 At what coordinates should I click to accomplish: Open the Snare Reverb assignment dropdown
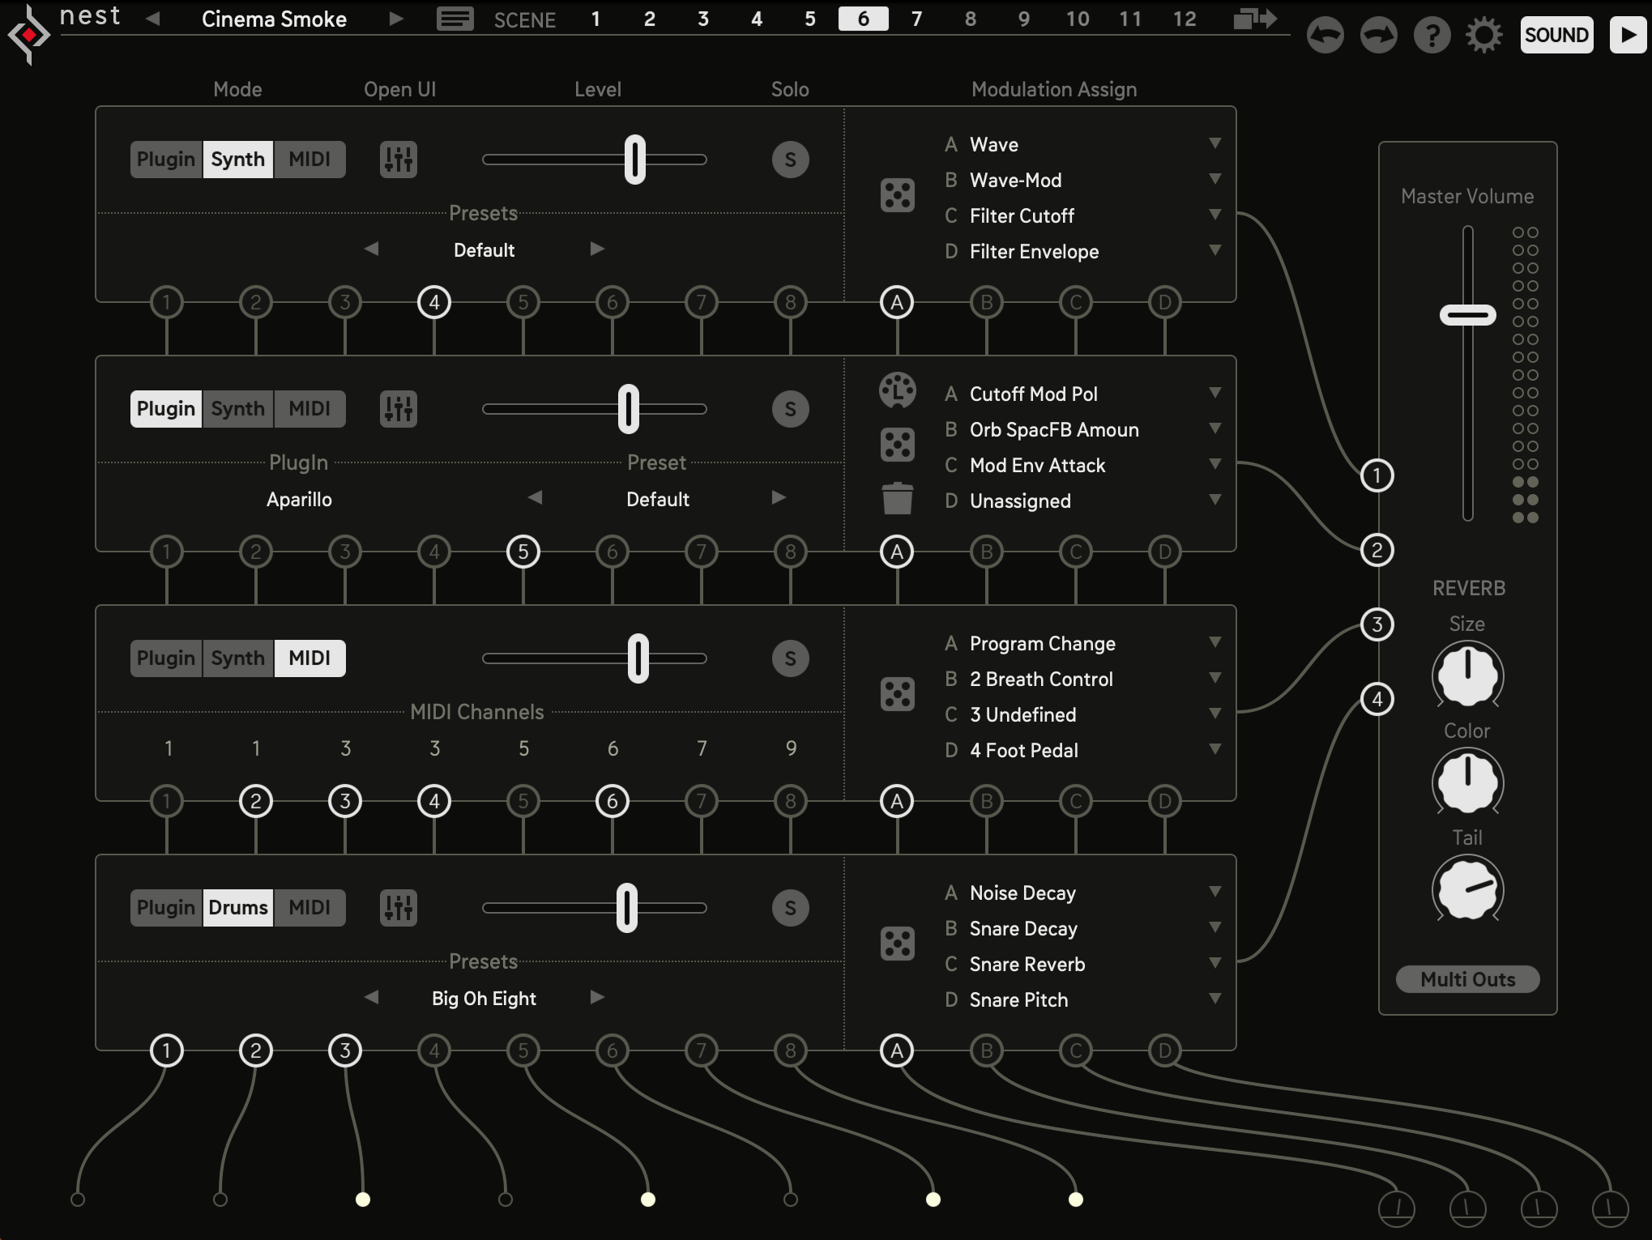[x=1214, y=963]
